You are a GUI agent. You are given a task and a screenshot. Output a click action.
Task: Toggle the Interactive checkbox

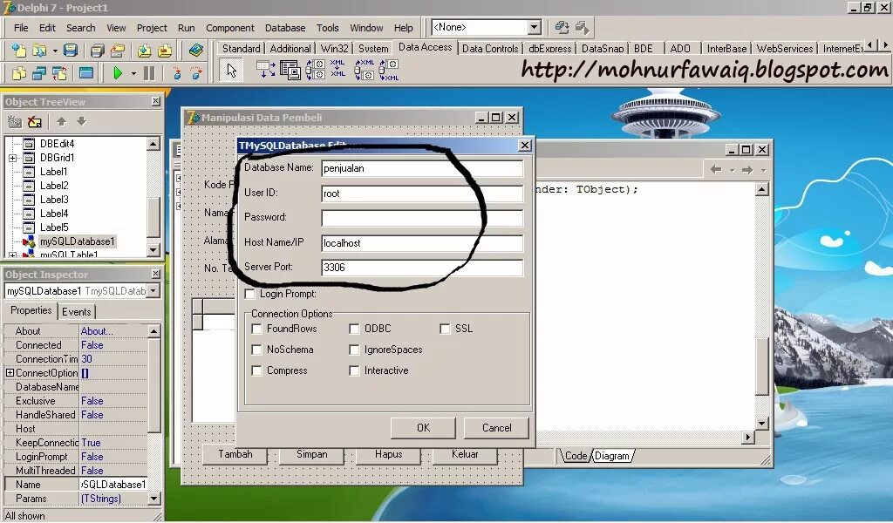coord(354,371)
